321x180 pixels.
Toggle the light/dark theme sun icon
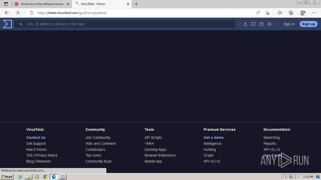click(269, 24)
